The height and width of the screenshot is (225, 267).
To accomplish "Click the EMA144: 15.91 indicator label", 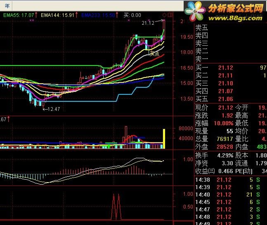I will (x=57, y=15).
